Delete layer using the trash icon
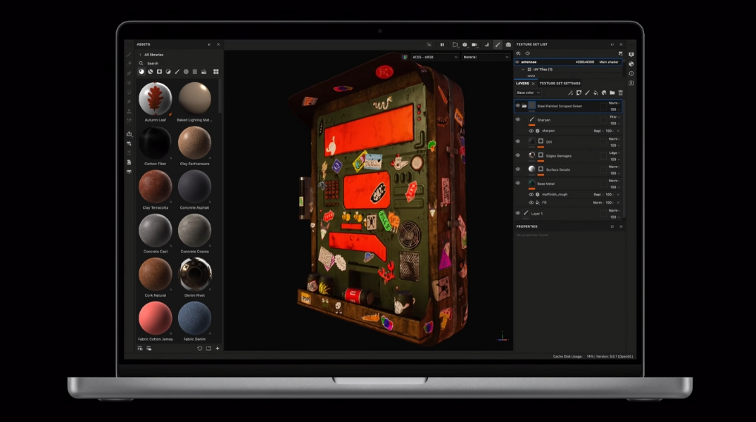Viewport: 756px width, 422px height. (620, 93)
